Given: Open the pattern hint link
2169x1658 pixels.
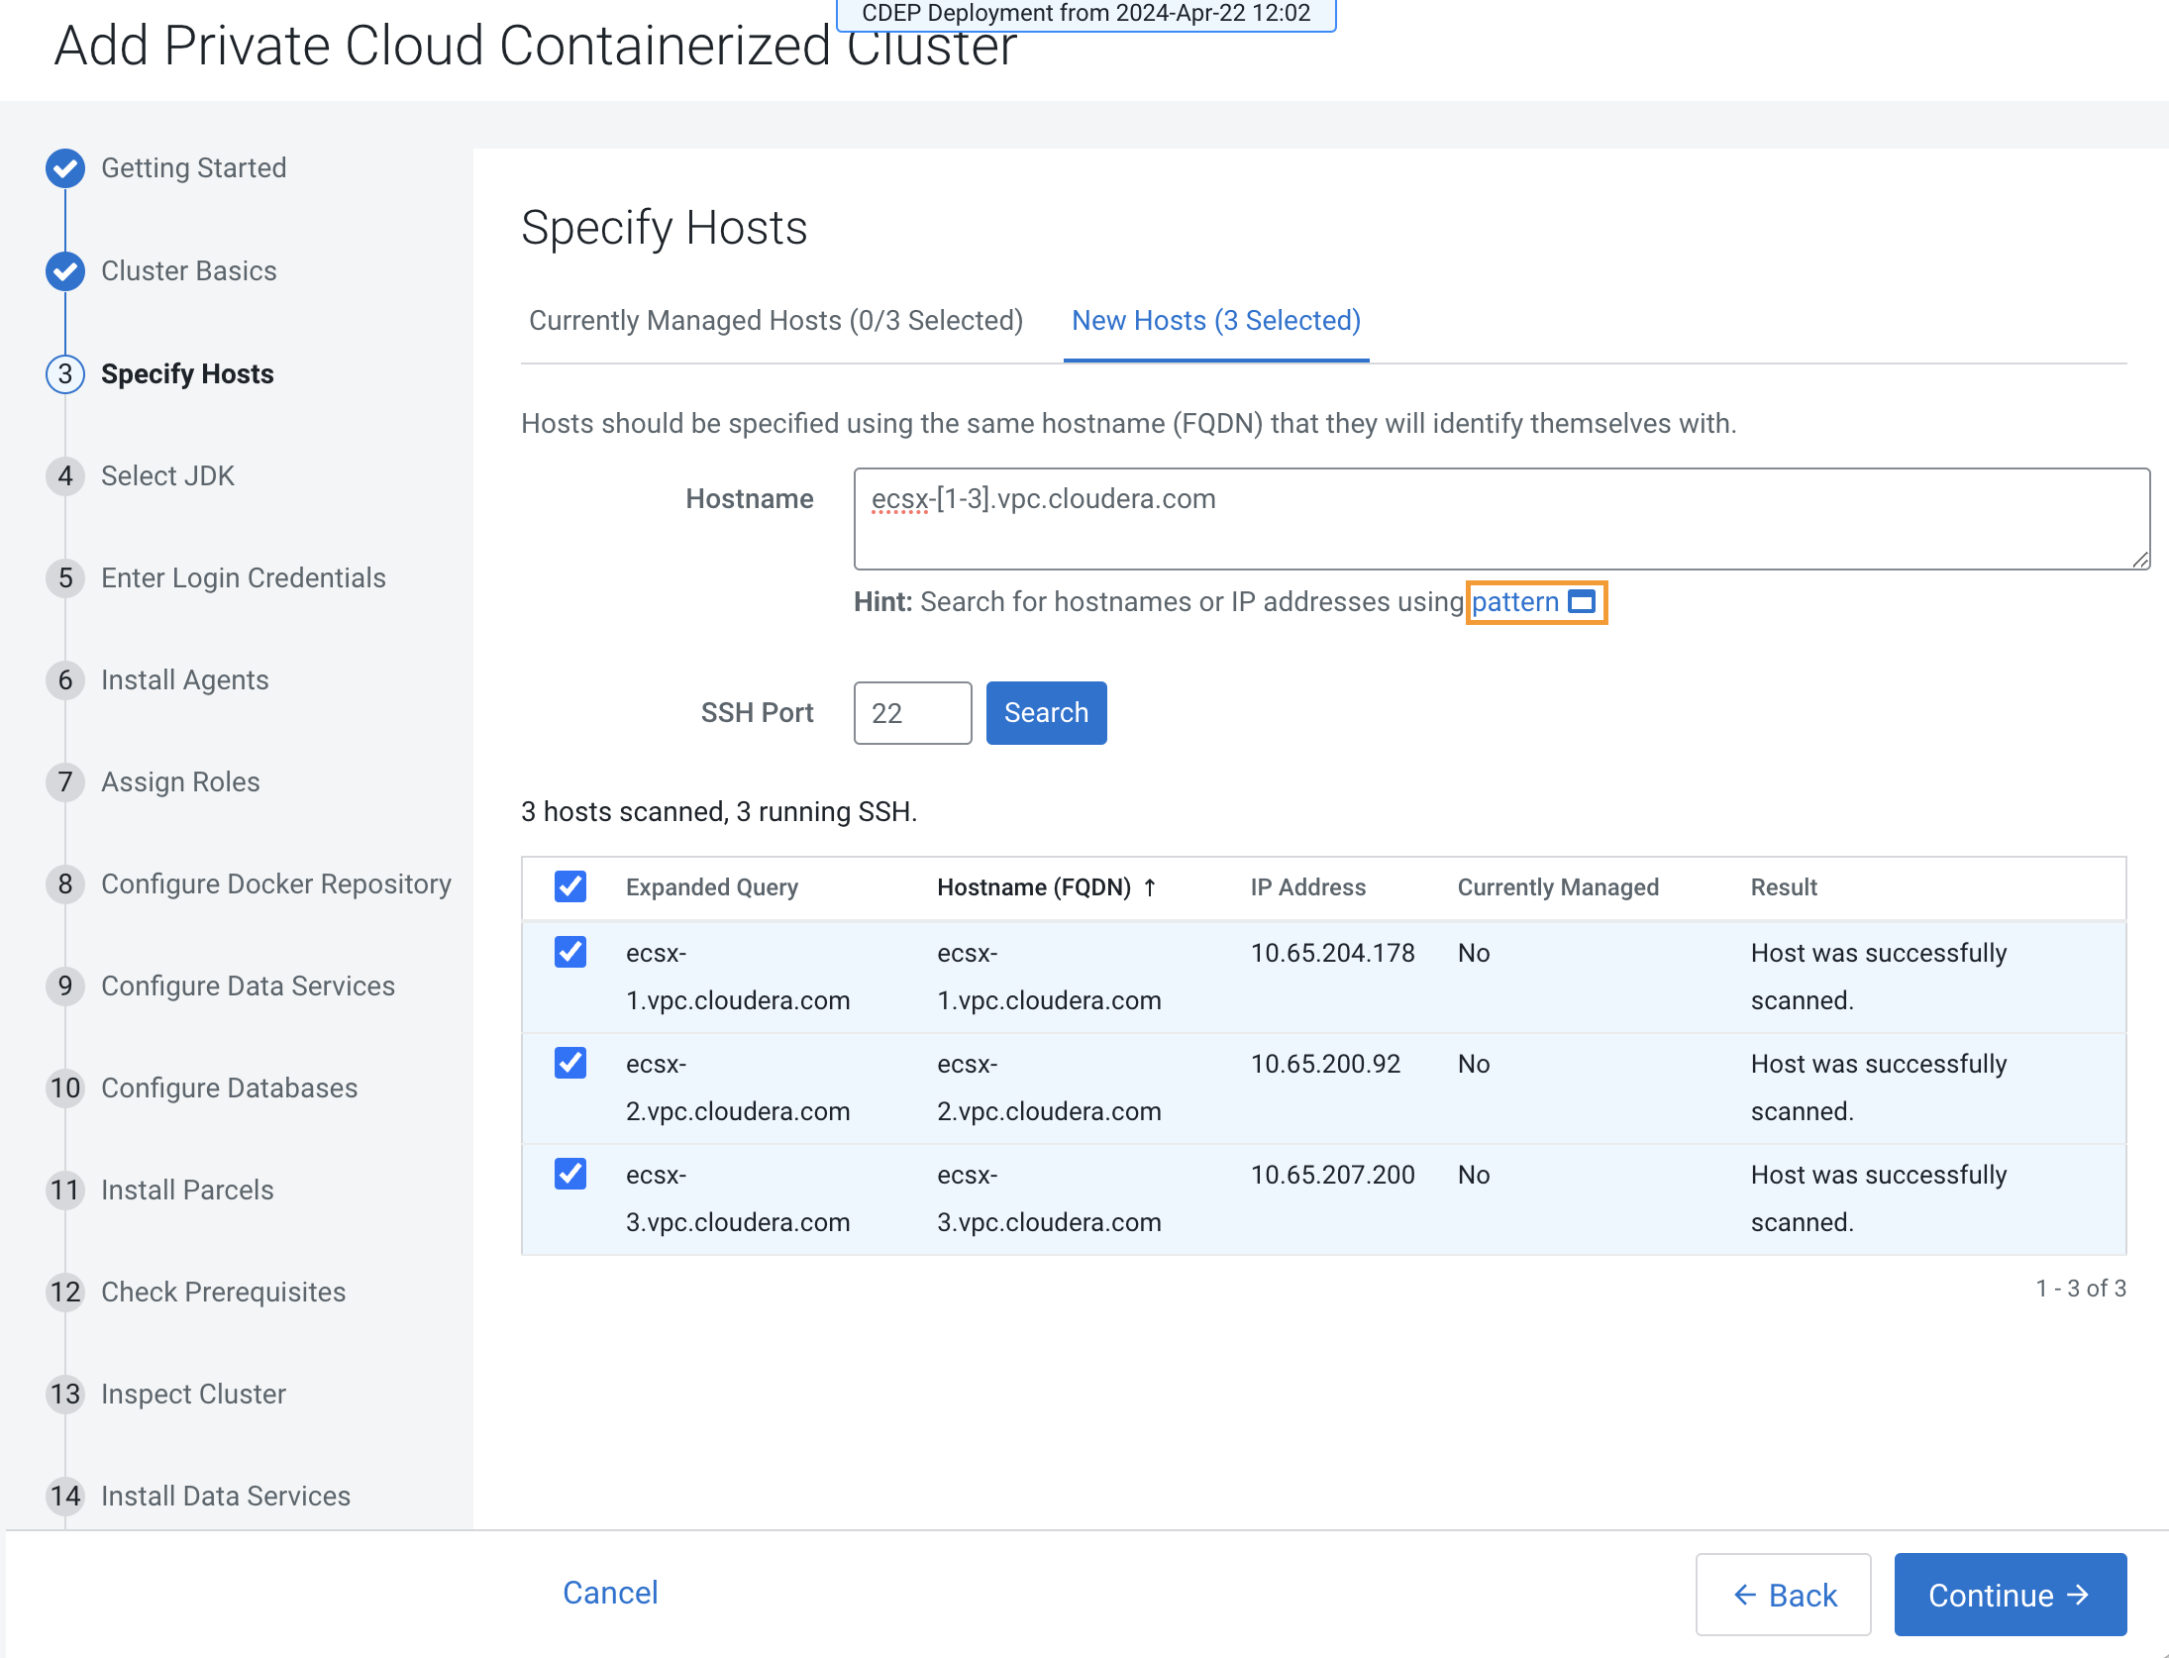Looking at the screenshot, I should (1515, 602).
